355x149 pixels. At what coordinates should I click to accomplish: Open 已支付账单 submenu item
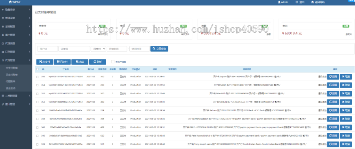(x=12, y=74)
